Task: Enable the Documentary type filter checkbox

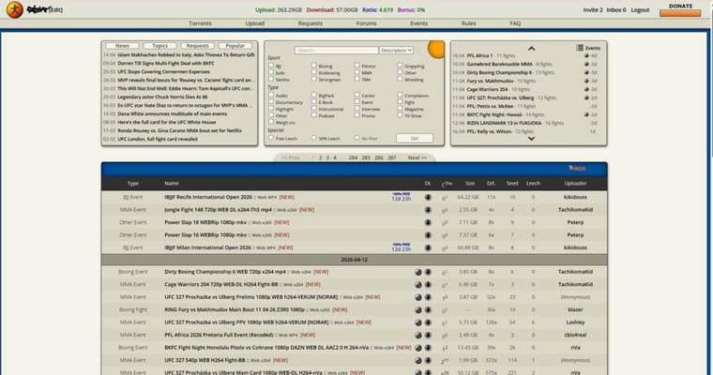Action: click(x=271, y=101)
